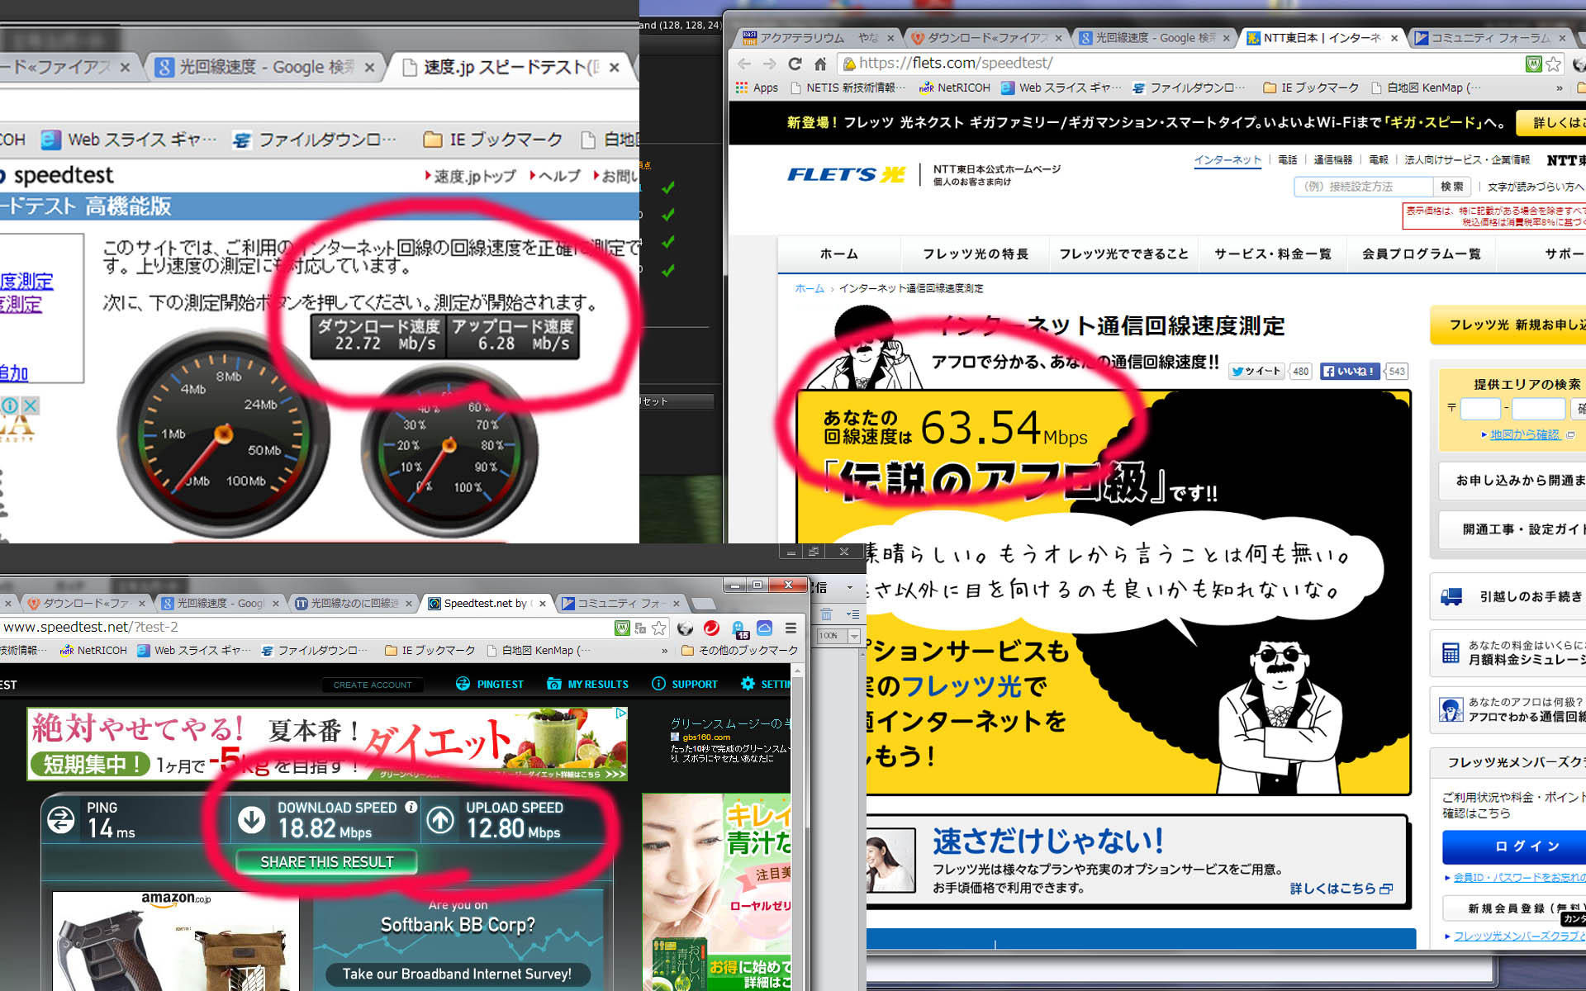1586x991 pixels.
Task: Expand bookmarks overflow chevron in speedtest.net window
Action: (664, 651)
